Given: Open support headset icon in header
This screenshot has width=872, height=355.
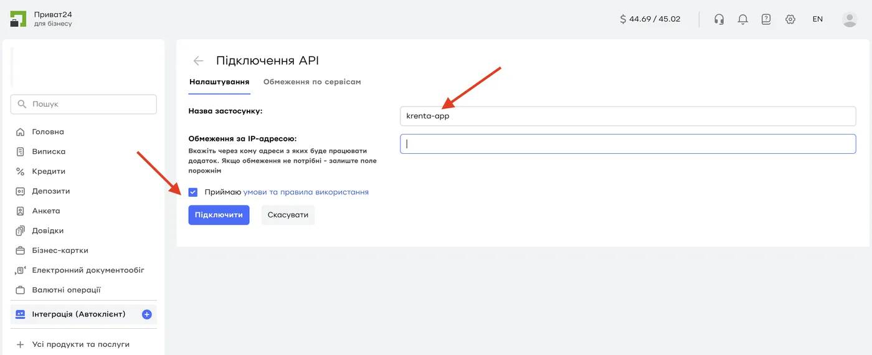Looking at the screenshot, I should coord(719,19).
